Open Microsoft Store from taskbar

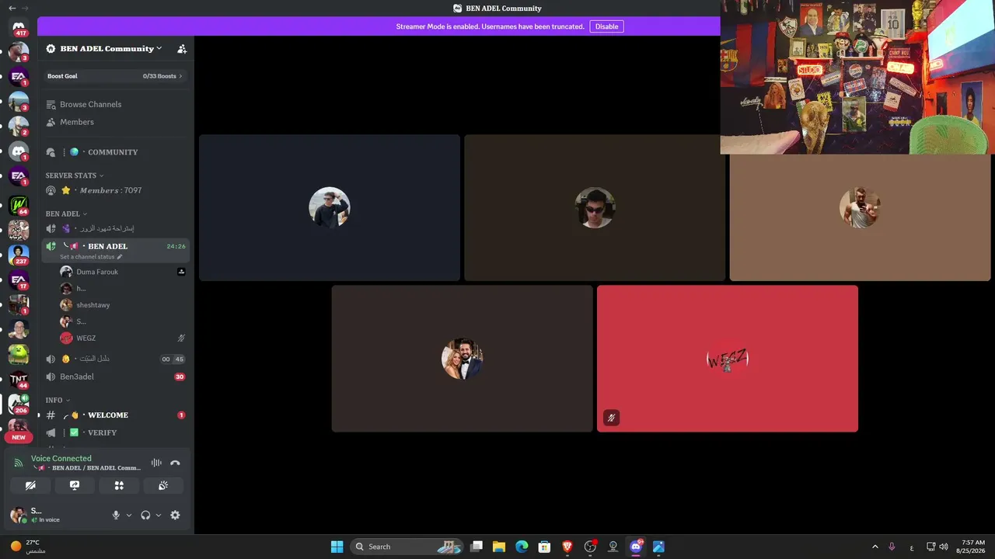(x=544, y=547)
